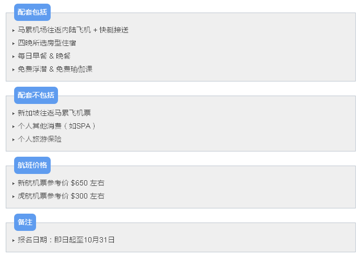This screenshot has width=361, height=257.
Task: Click the arrow bullet beside 新加坡往返马累飞机票
Action: click(14, 114)
